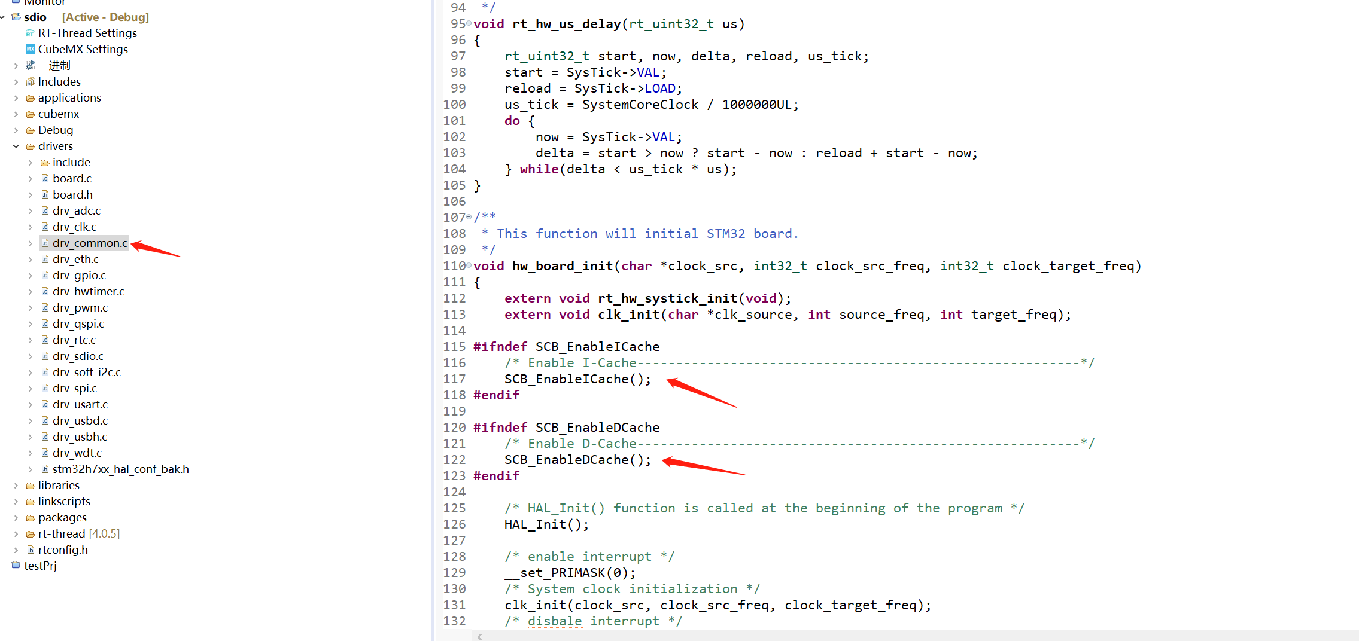Click the cubemx folder icon

(30, 114)
